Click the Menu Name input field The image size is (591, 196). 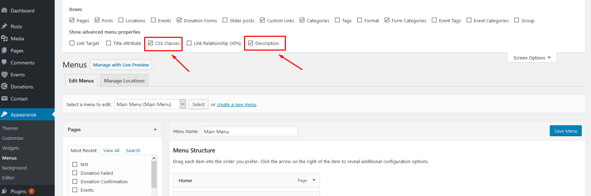[249, 132]
